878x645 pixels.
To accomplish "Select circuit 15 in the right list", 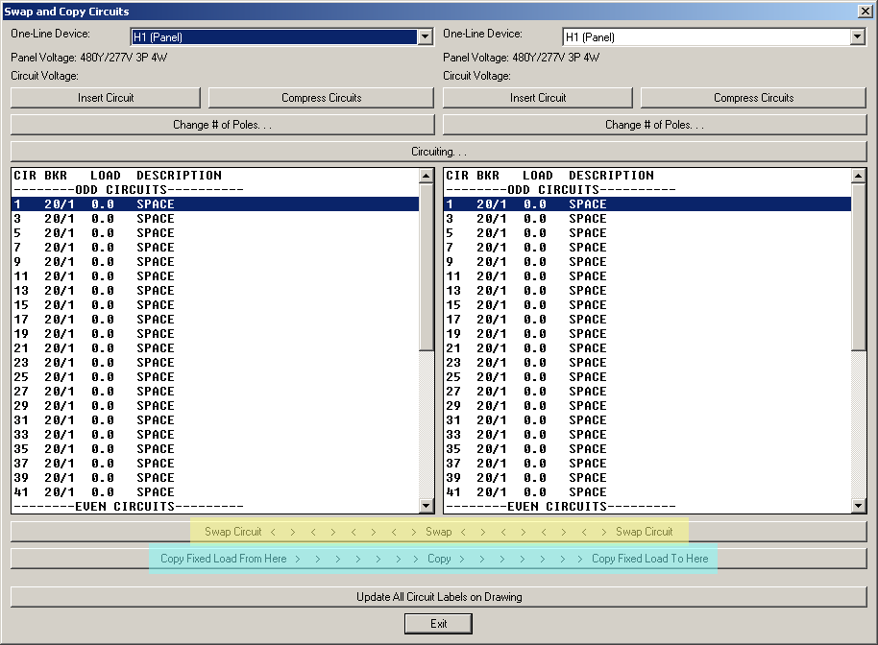I will point(647,305).
